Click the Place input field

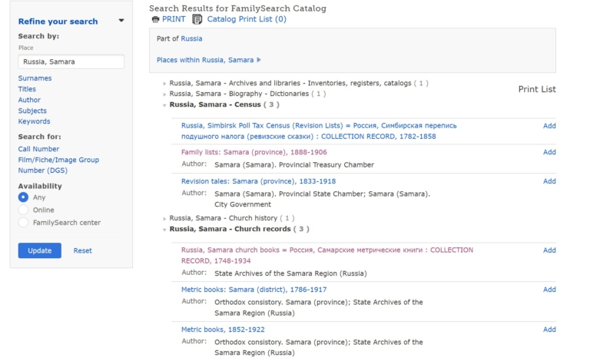click(x=71, y=61)
